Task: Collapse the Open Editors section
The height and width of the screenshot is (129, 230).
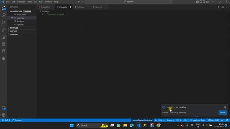Action: (x=16, y=11)
